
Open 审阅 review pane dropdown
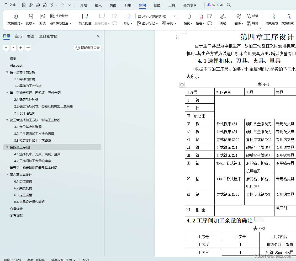coord(169,23)
